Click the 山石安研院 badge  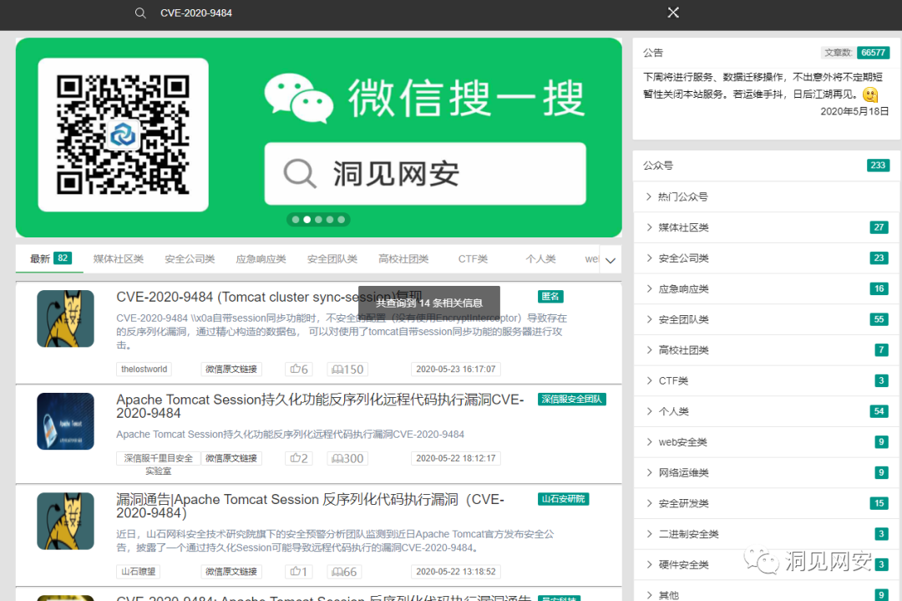coord(563,498)
